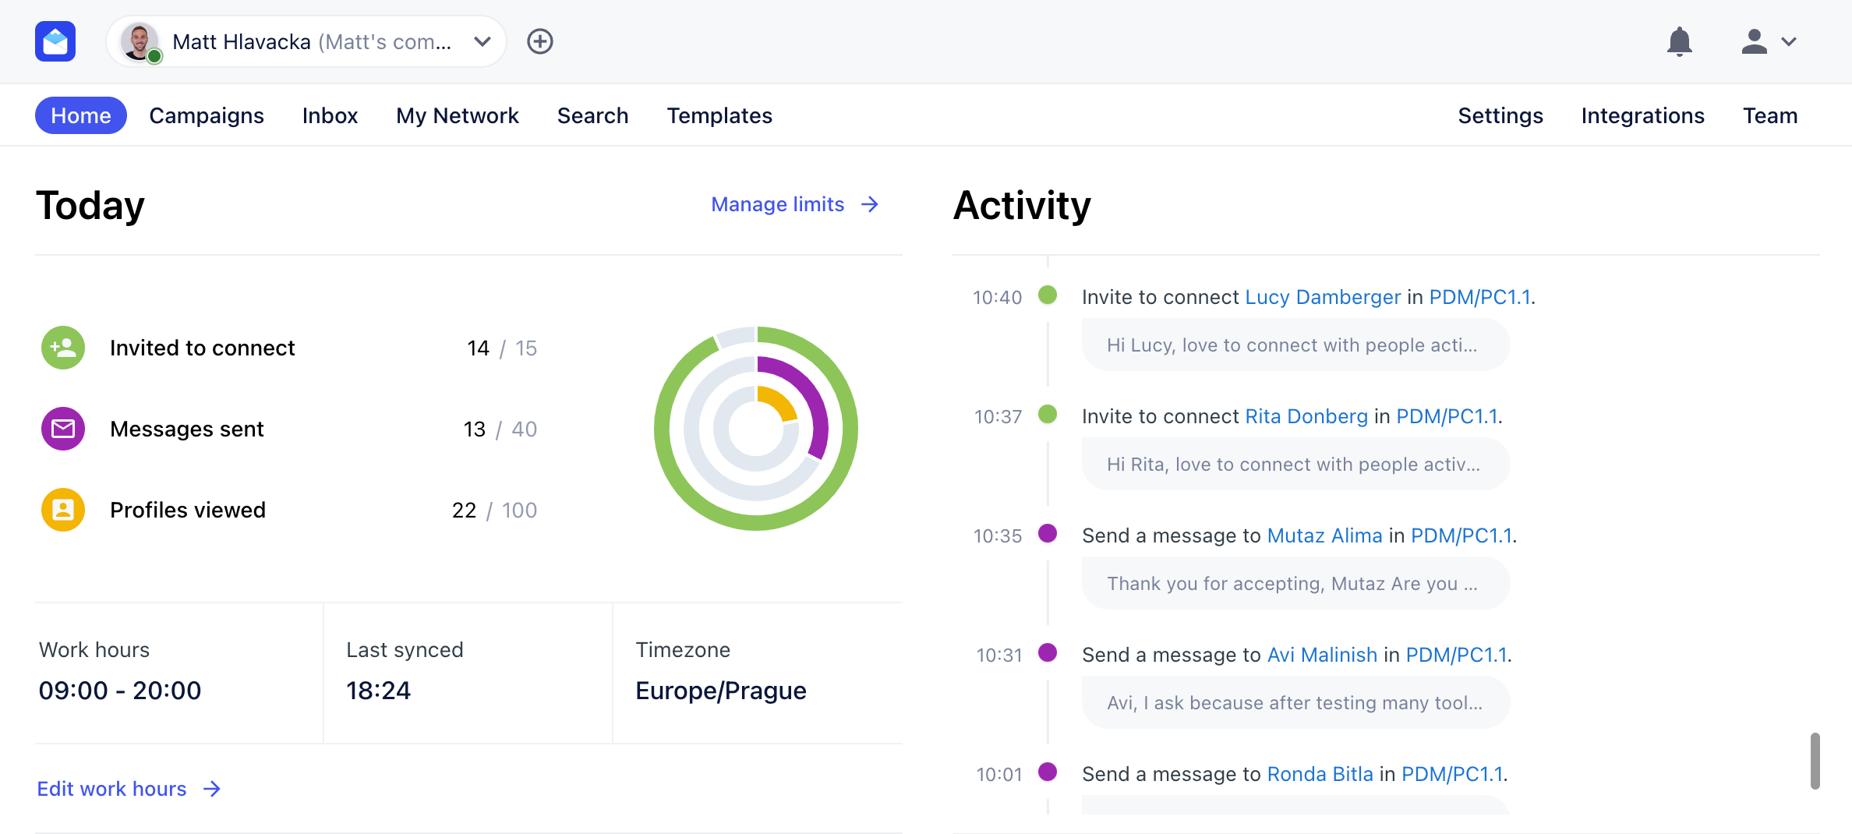Click the purple 10:31 timeline marker

click(x=1048, y=652)
